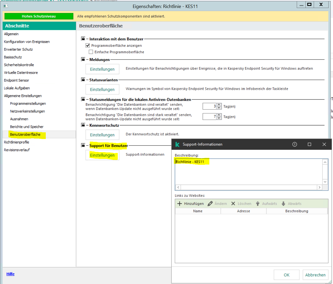The image size is (333, 284).
Task: Select Richtlinienprofile in the Abschnitte list
Action: 16,142
